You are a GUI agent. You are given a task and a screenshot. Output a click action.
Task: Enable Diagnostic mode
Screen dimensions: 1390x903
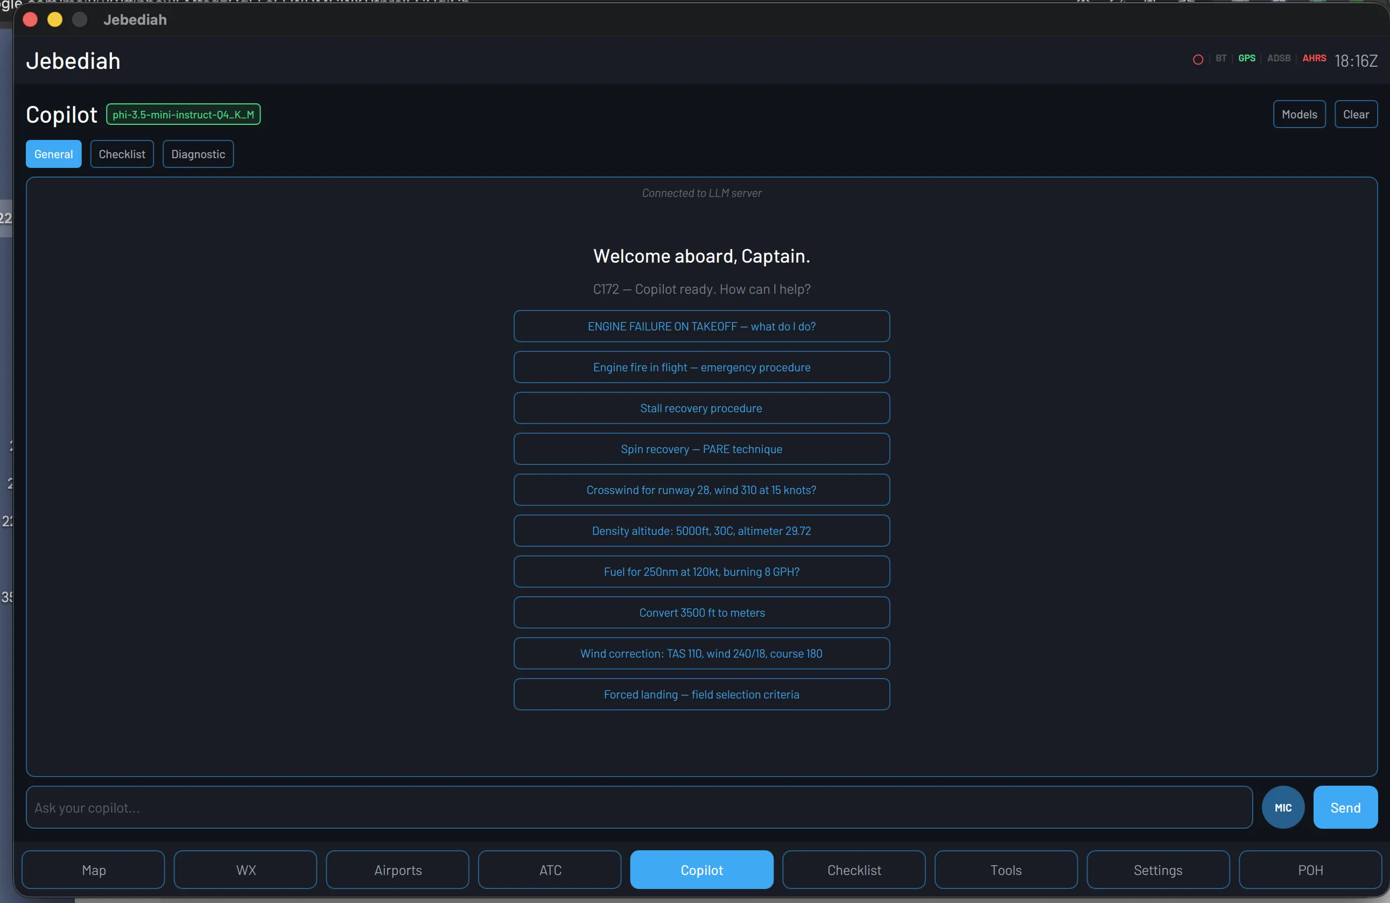[198, 153]
